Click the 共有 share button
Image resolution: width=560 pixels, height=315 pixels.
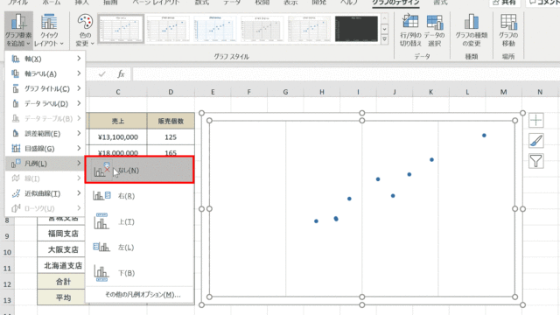504,3
